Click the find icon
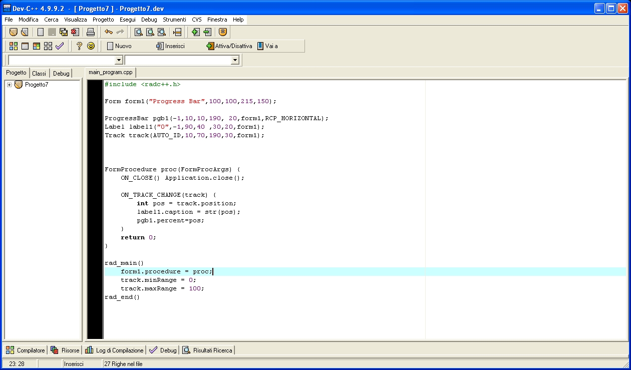The height and width of the screenshot is (370, 631). coord(138,32)
